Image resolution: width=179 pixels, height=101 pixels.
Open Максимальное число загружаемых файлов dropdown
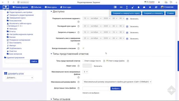[x=85, y=72]
